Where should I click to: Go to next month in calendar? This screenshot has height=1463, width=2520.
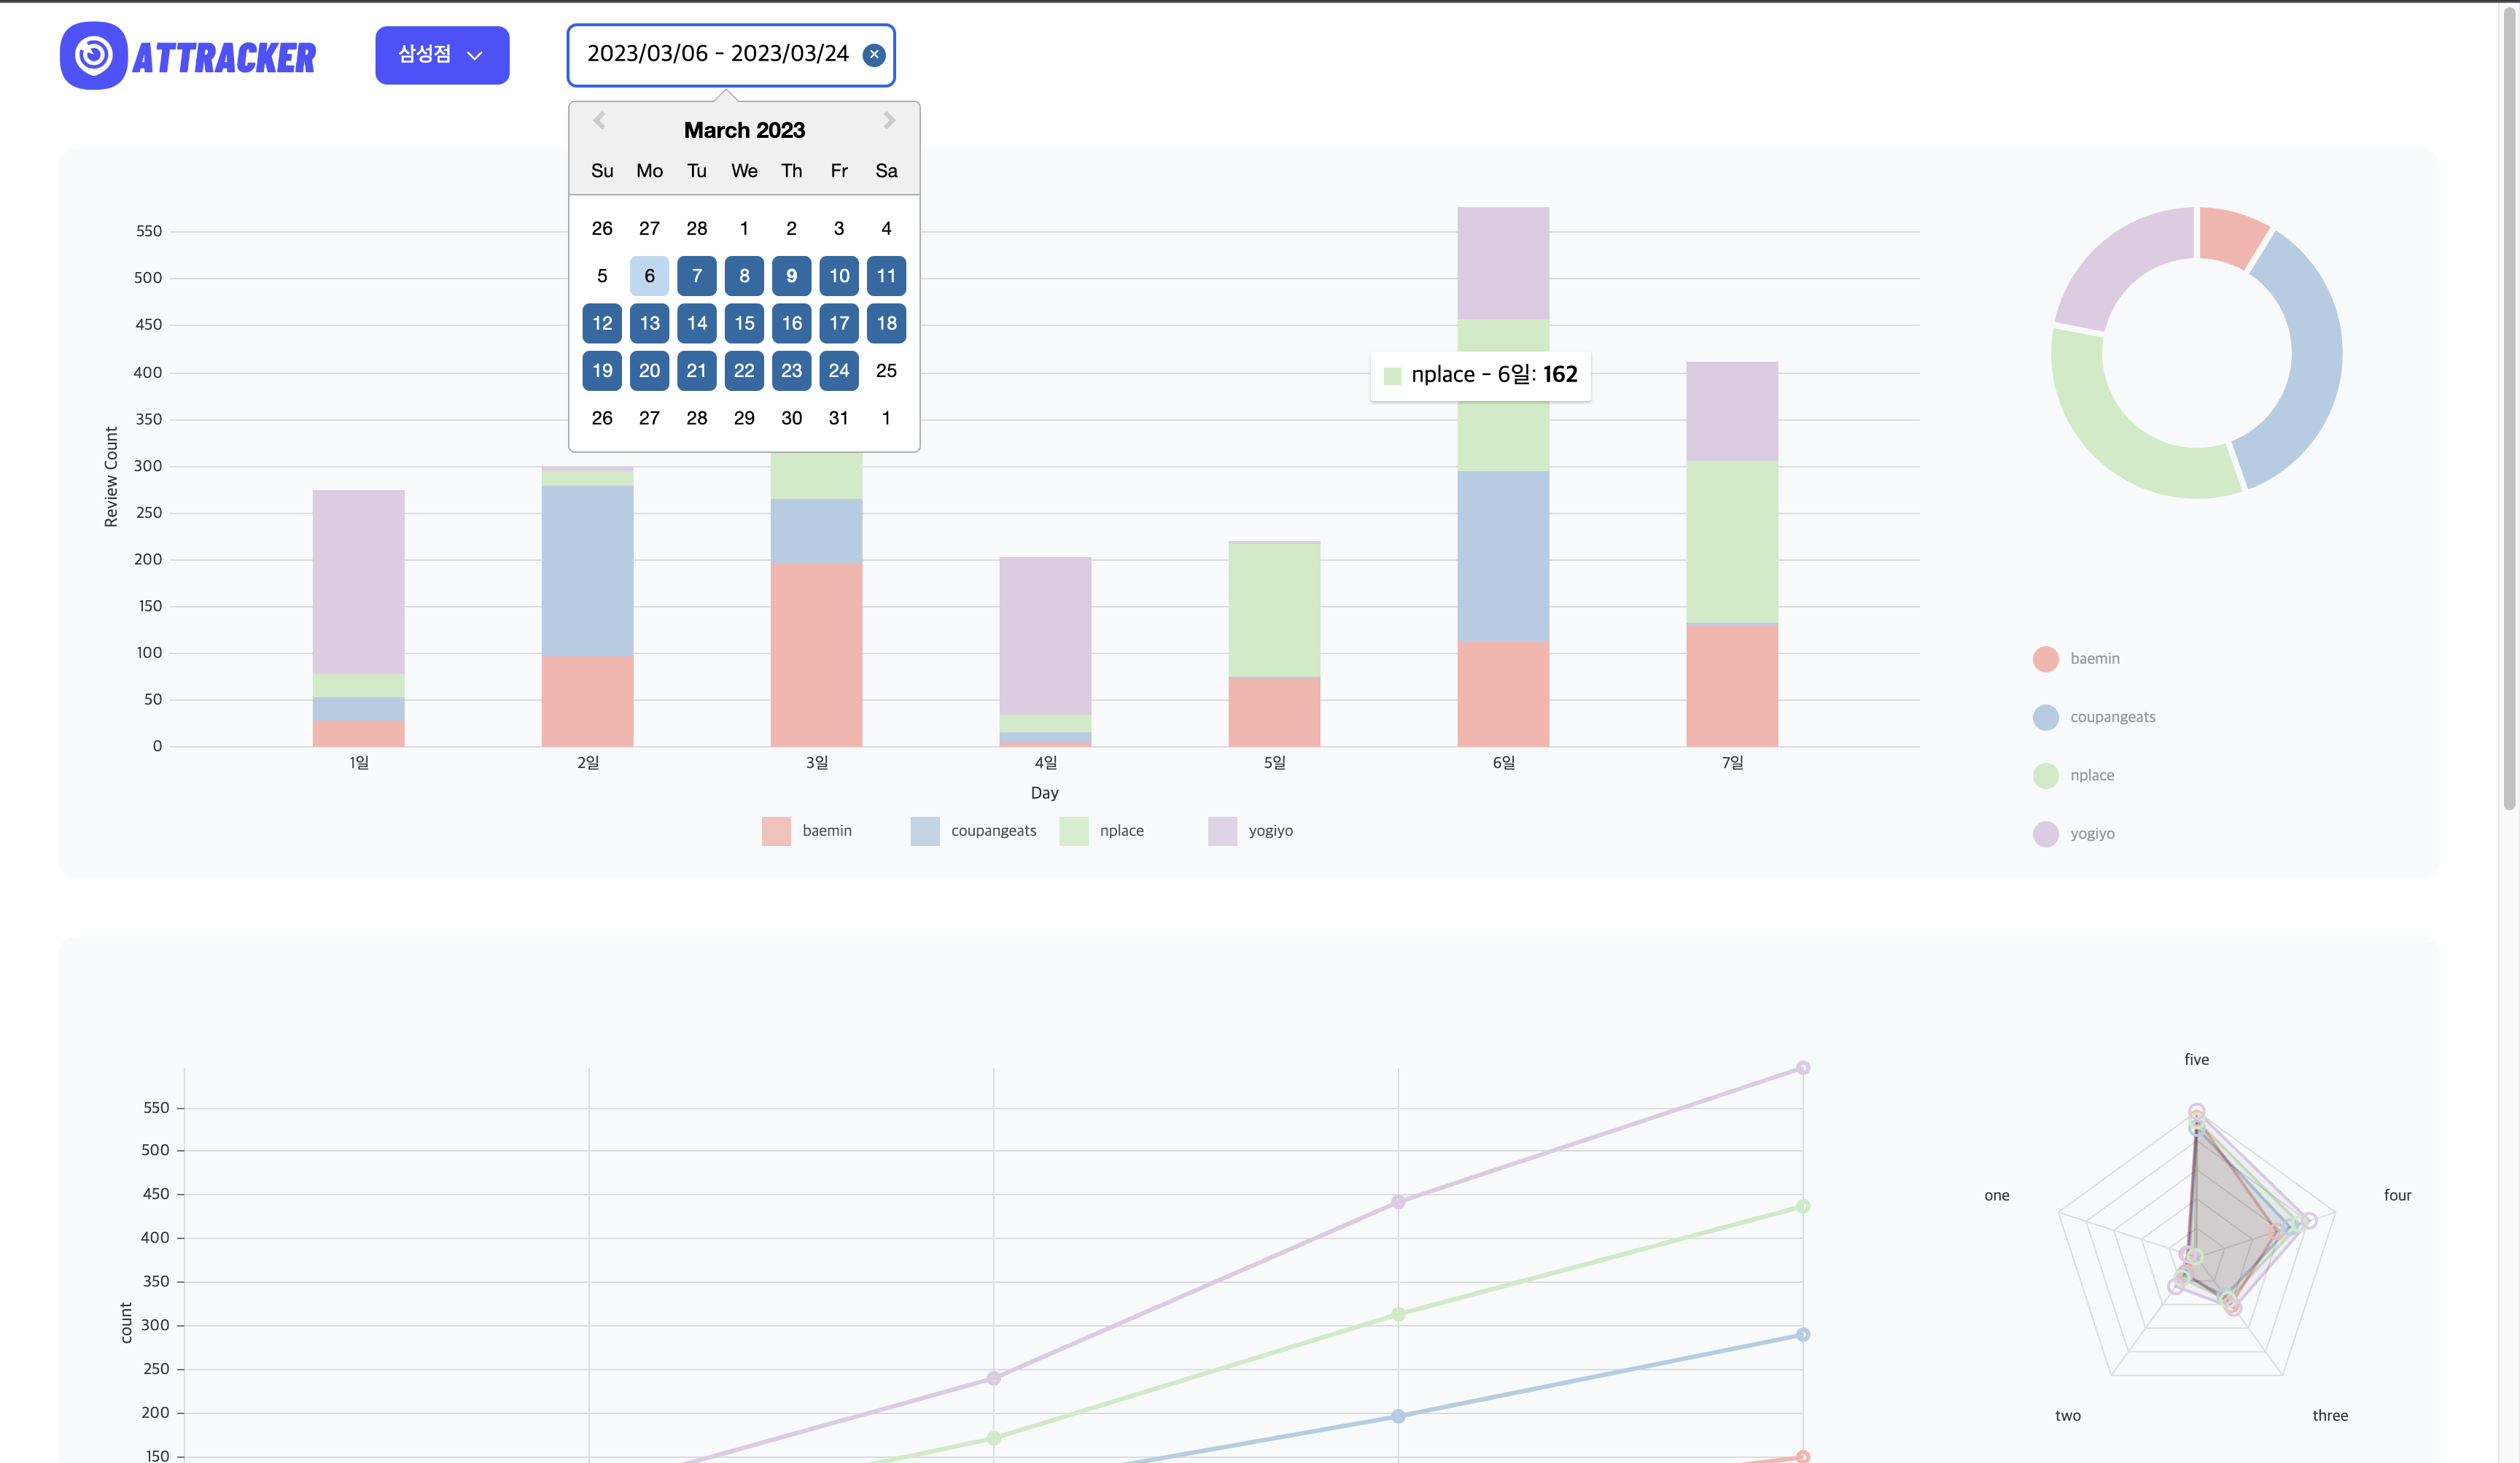(889, 121)
